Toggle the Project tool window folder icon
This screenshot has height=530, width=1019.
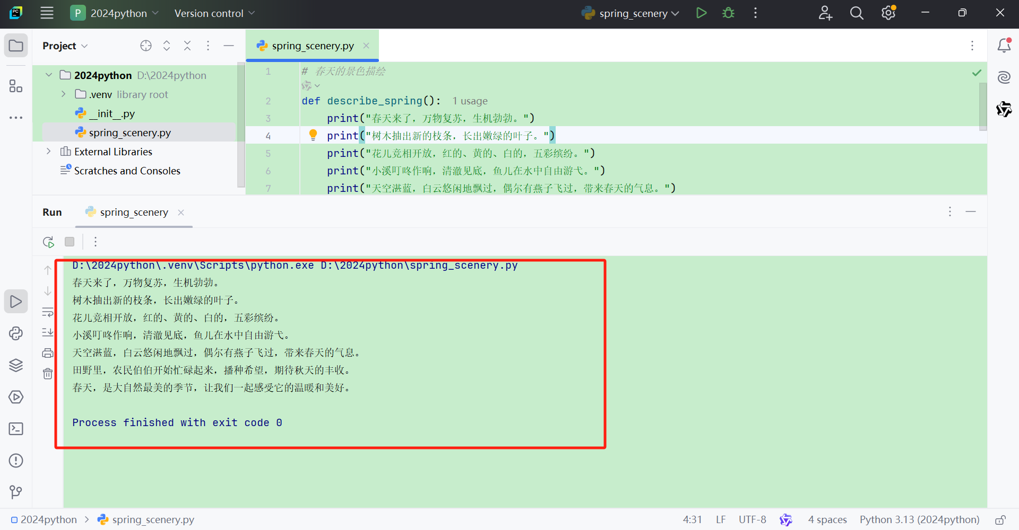(x=16, y=46)
